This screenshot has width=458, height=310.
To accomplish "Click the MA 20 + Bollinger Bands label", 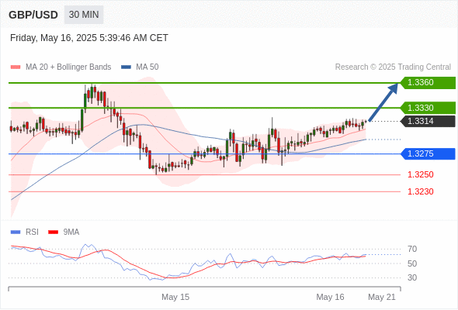I will (68, 67).
